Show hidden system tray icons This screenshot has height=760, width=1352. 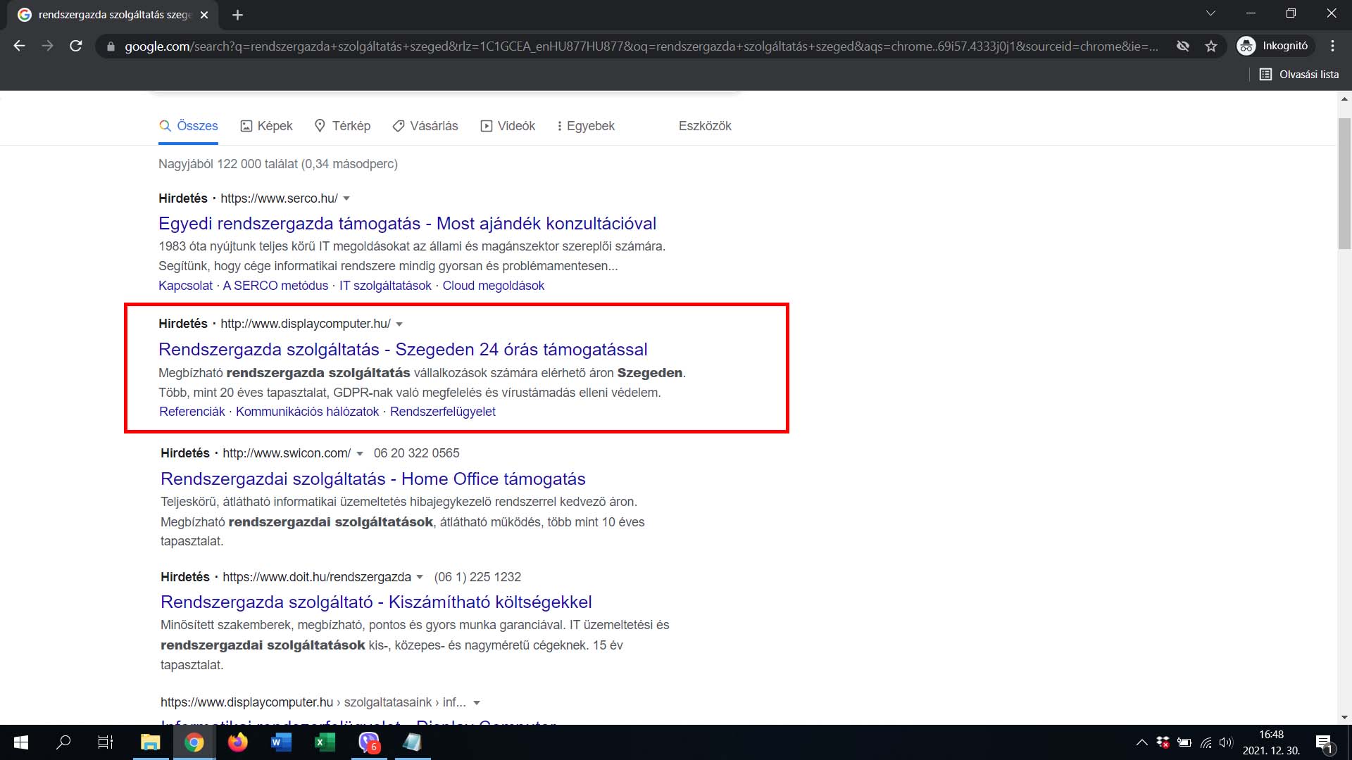(1142, 742)
